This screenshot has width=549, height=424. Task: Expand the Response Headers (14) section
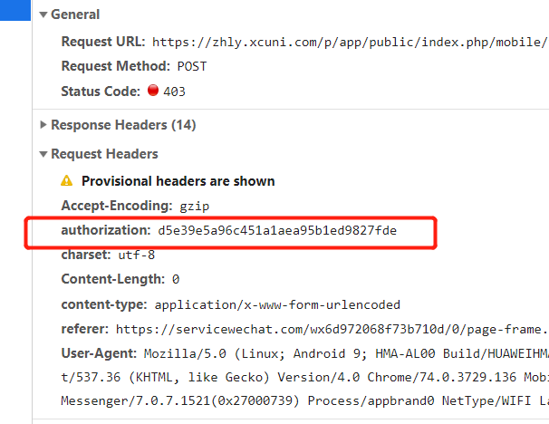(x=43, y=125)
